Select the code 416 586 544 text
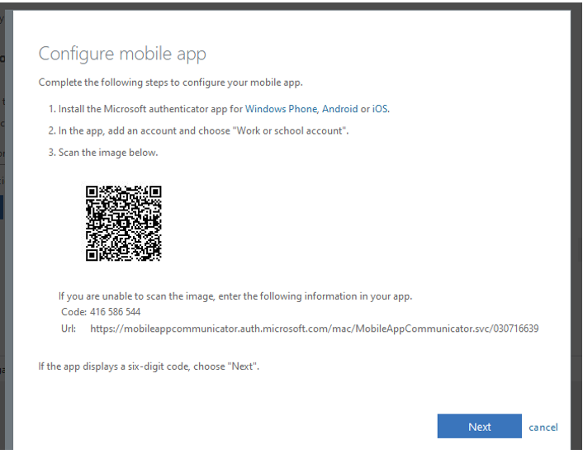583x454 pixels. tap(116, 312)
